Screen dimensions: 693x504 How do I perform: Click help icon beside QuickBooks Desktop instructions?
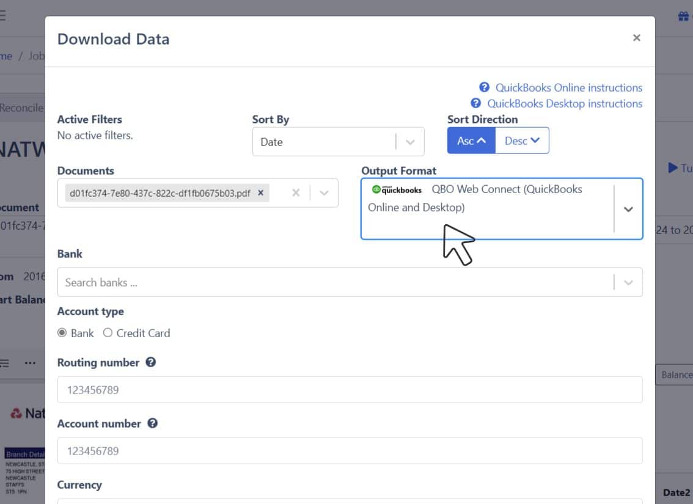[x=475, y=103]
